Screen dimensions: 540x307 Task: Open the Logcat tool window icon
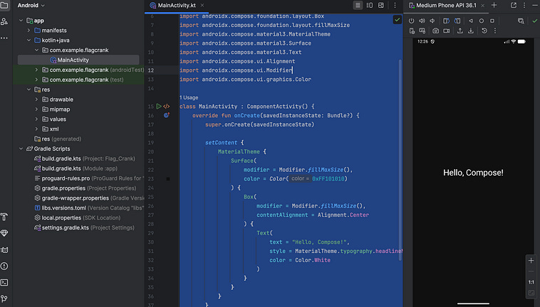4,249
